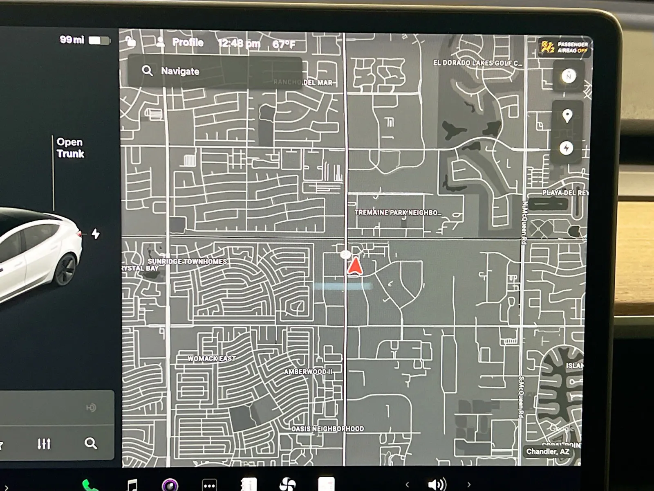Viewport: 654px width, 491px height.
Task: Open the app launcher with the three dots
Action: 208,486
